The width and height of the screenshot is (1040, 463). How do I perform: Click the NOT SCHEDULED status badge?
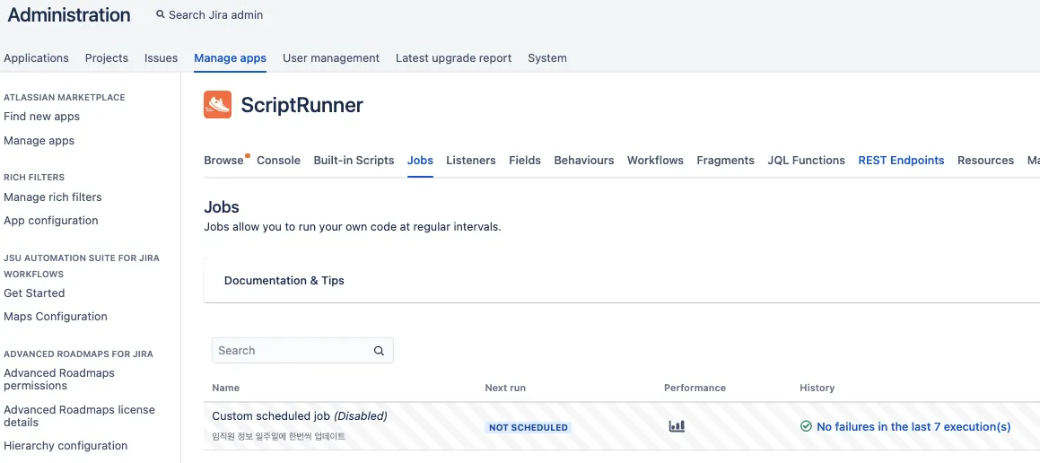point(528,427)
